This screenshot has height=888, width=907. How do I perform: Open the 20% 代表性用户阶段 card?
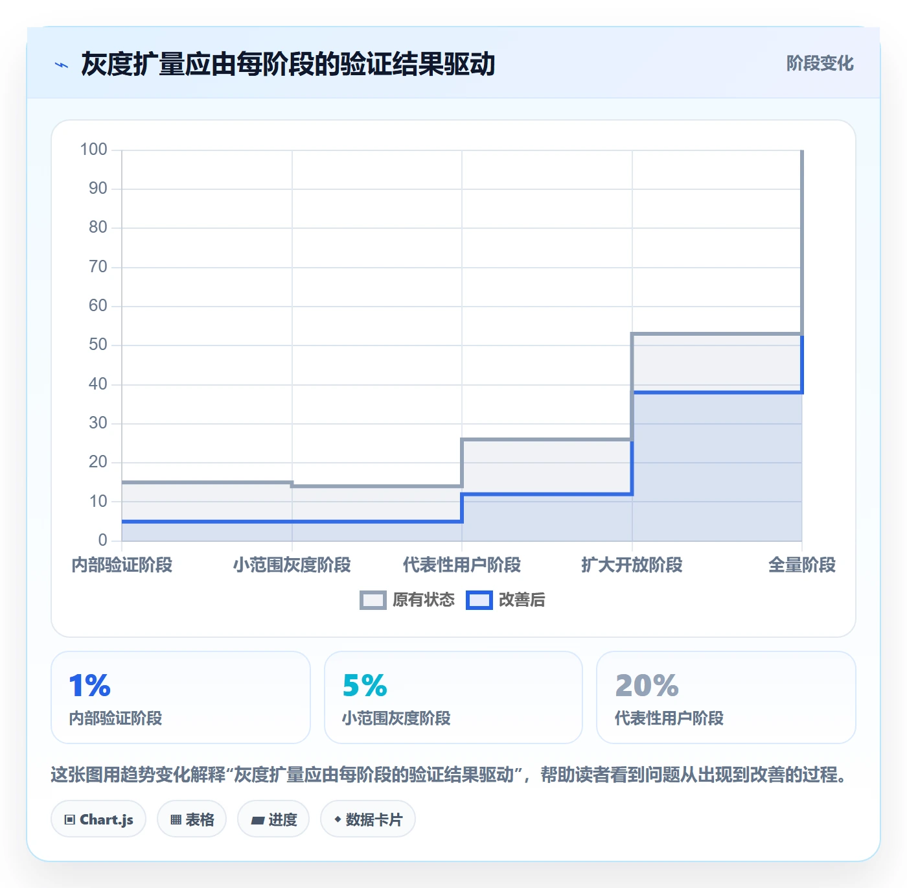(x=726, y=697)
